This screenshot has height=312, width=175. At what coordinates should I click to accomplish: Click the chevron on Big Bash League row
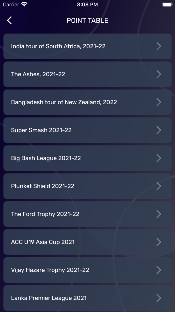[159, 158]
